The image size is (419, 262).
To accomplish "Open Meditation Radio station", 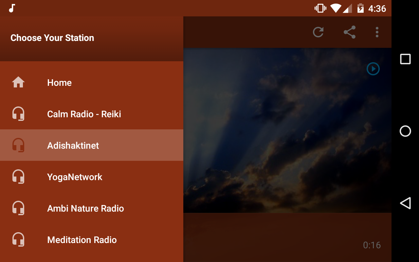I will [92, 240].
